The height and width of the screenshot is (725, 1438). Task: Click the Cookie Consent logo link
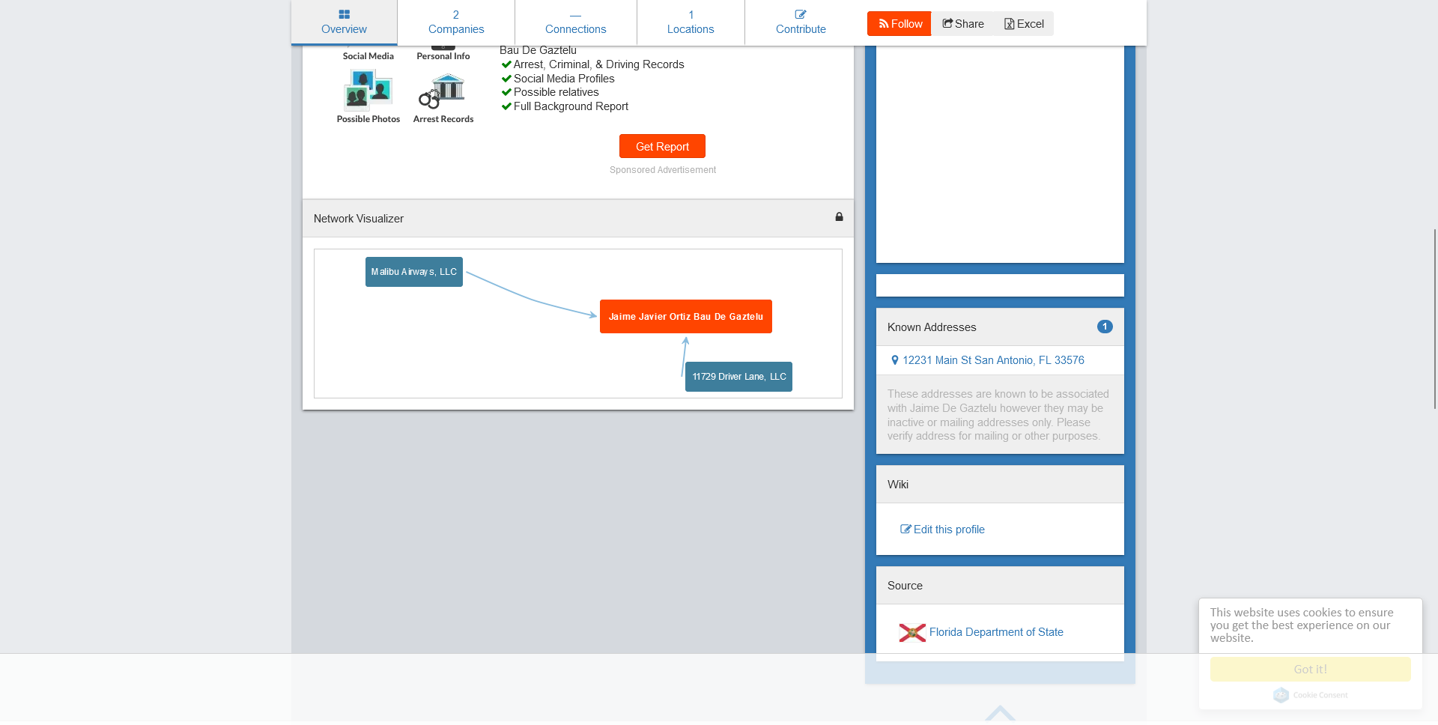coord(1310,695)
